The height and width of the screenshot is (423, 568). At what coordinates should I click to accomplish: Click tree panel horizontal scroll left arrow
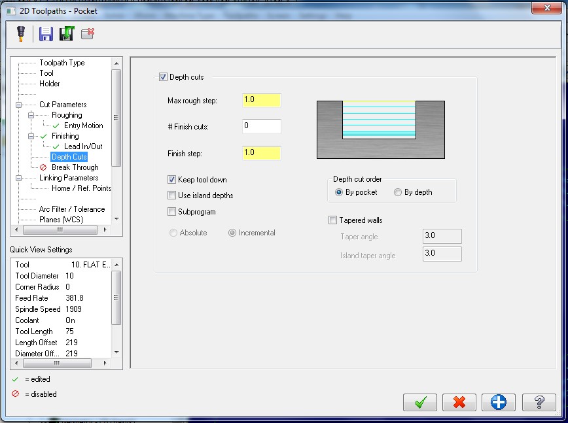point(16,229)
